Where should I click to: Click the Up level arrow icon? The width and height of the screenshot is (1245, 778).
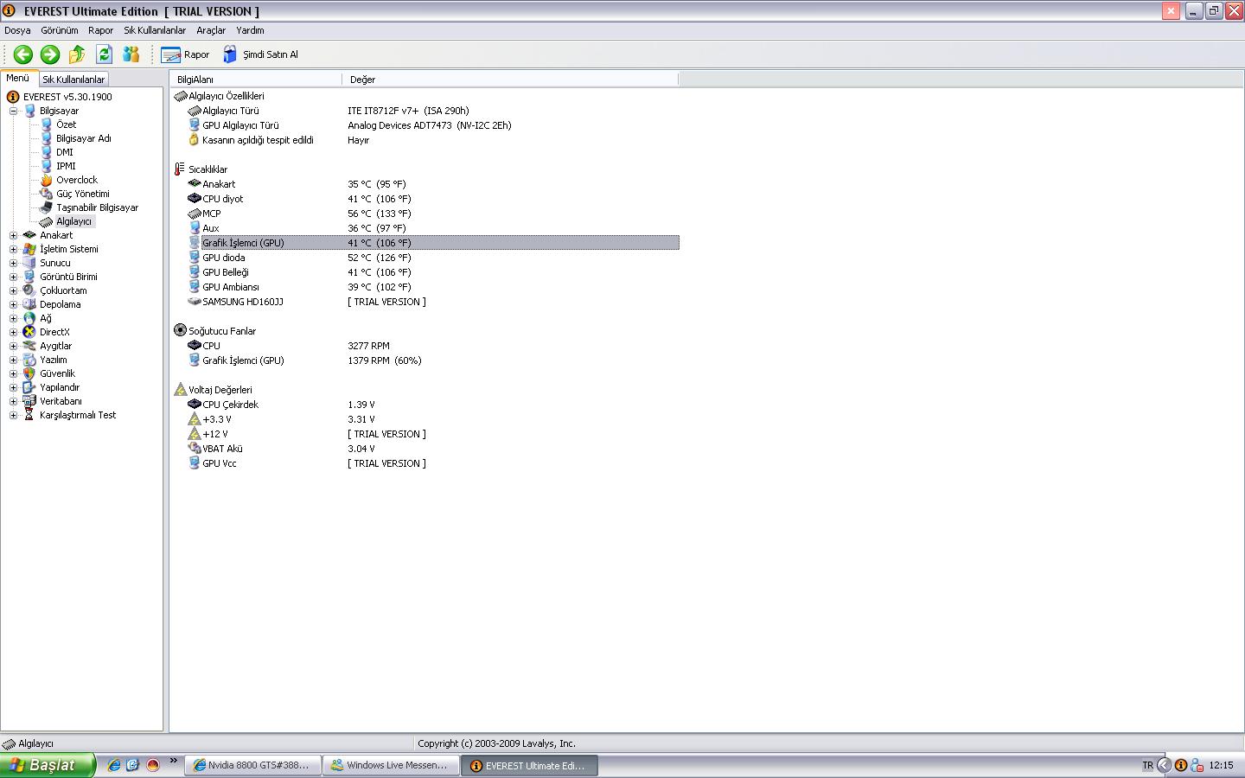click(x=77, y=54)
